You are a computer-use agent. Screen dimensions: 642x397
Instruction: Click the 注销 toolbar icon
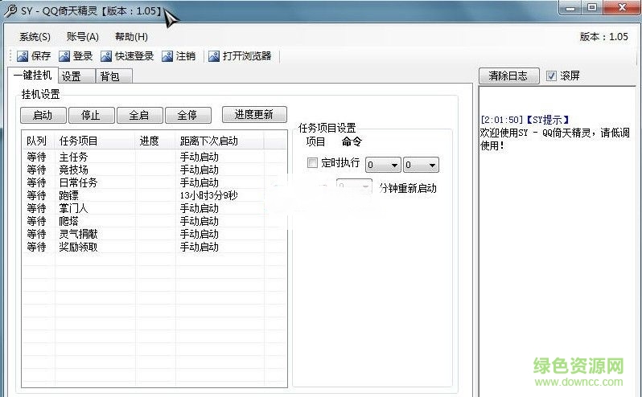click(x=167, y=56)
